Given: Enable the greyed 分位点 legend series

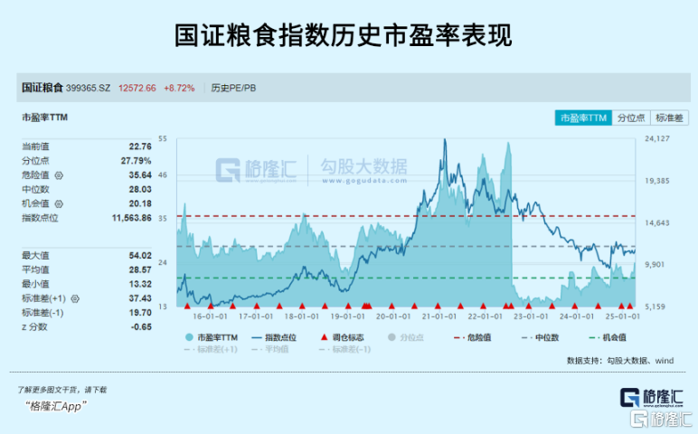Looking at the screenshot, I should [x=406, y=337].
